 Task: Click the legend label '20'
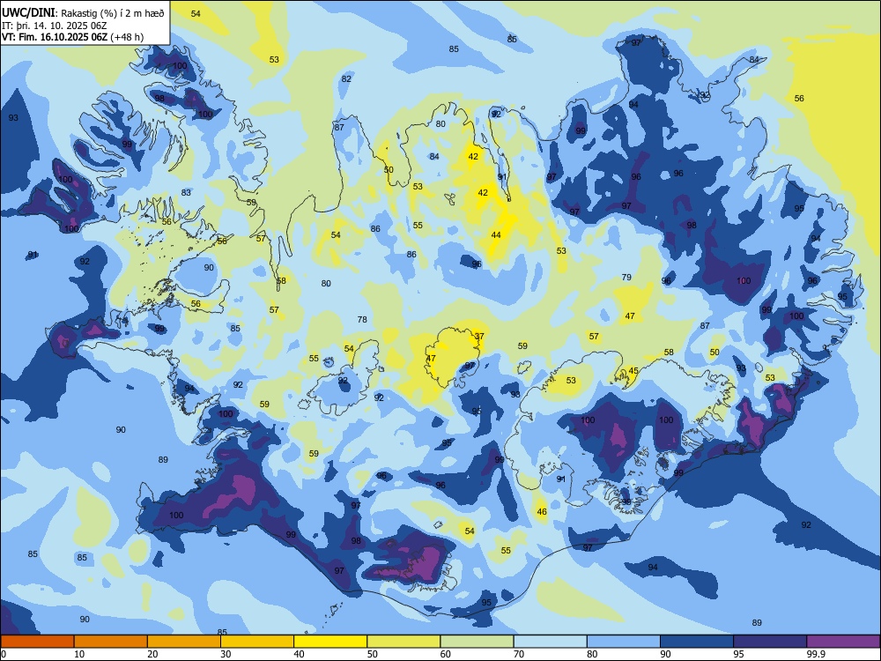[152, 654]
